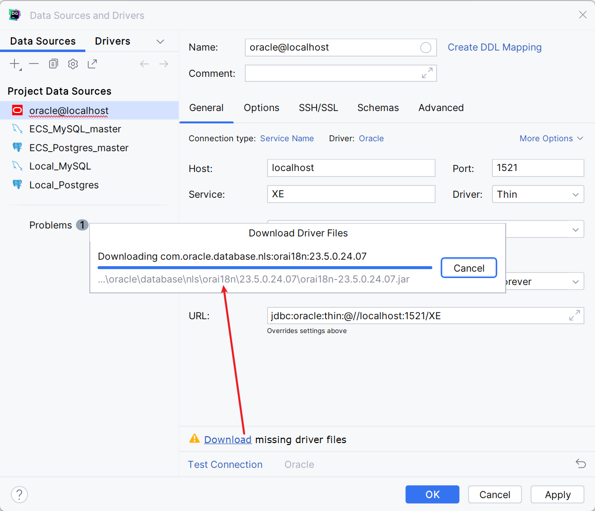595x511 pixels.
Task: Click the OK button
Action: 432,494
